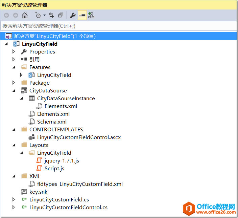The height and width of the screenshot is (218, 238).
Task: Collapse the LinyuCityField folder under Layouts
Action: [x=22, y=153]
